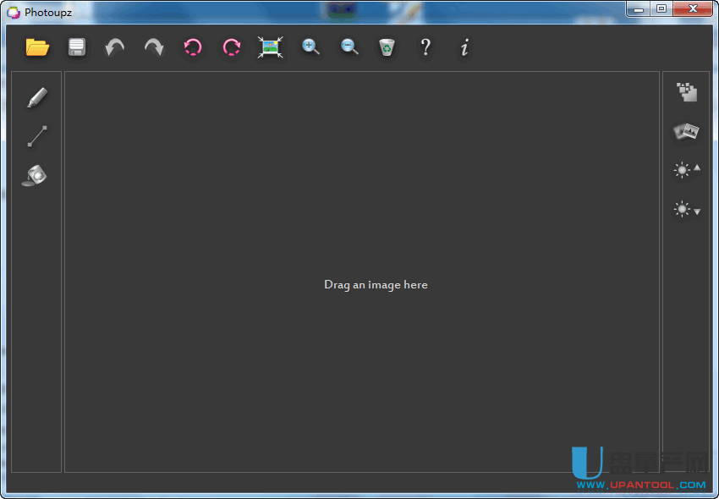Rotate image clockwise with pink arrow
Screen dimensions: 719x499
(x=231, y=47)
